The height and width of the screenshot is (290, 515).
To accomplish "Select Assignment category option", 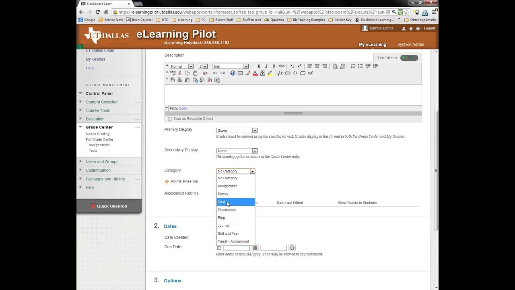I will click(x=236, y=186).
